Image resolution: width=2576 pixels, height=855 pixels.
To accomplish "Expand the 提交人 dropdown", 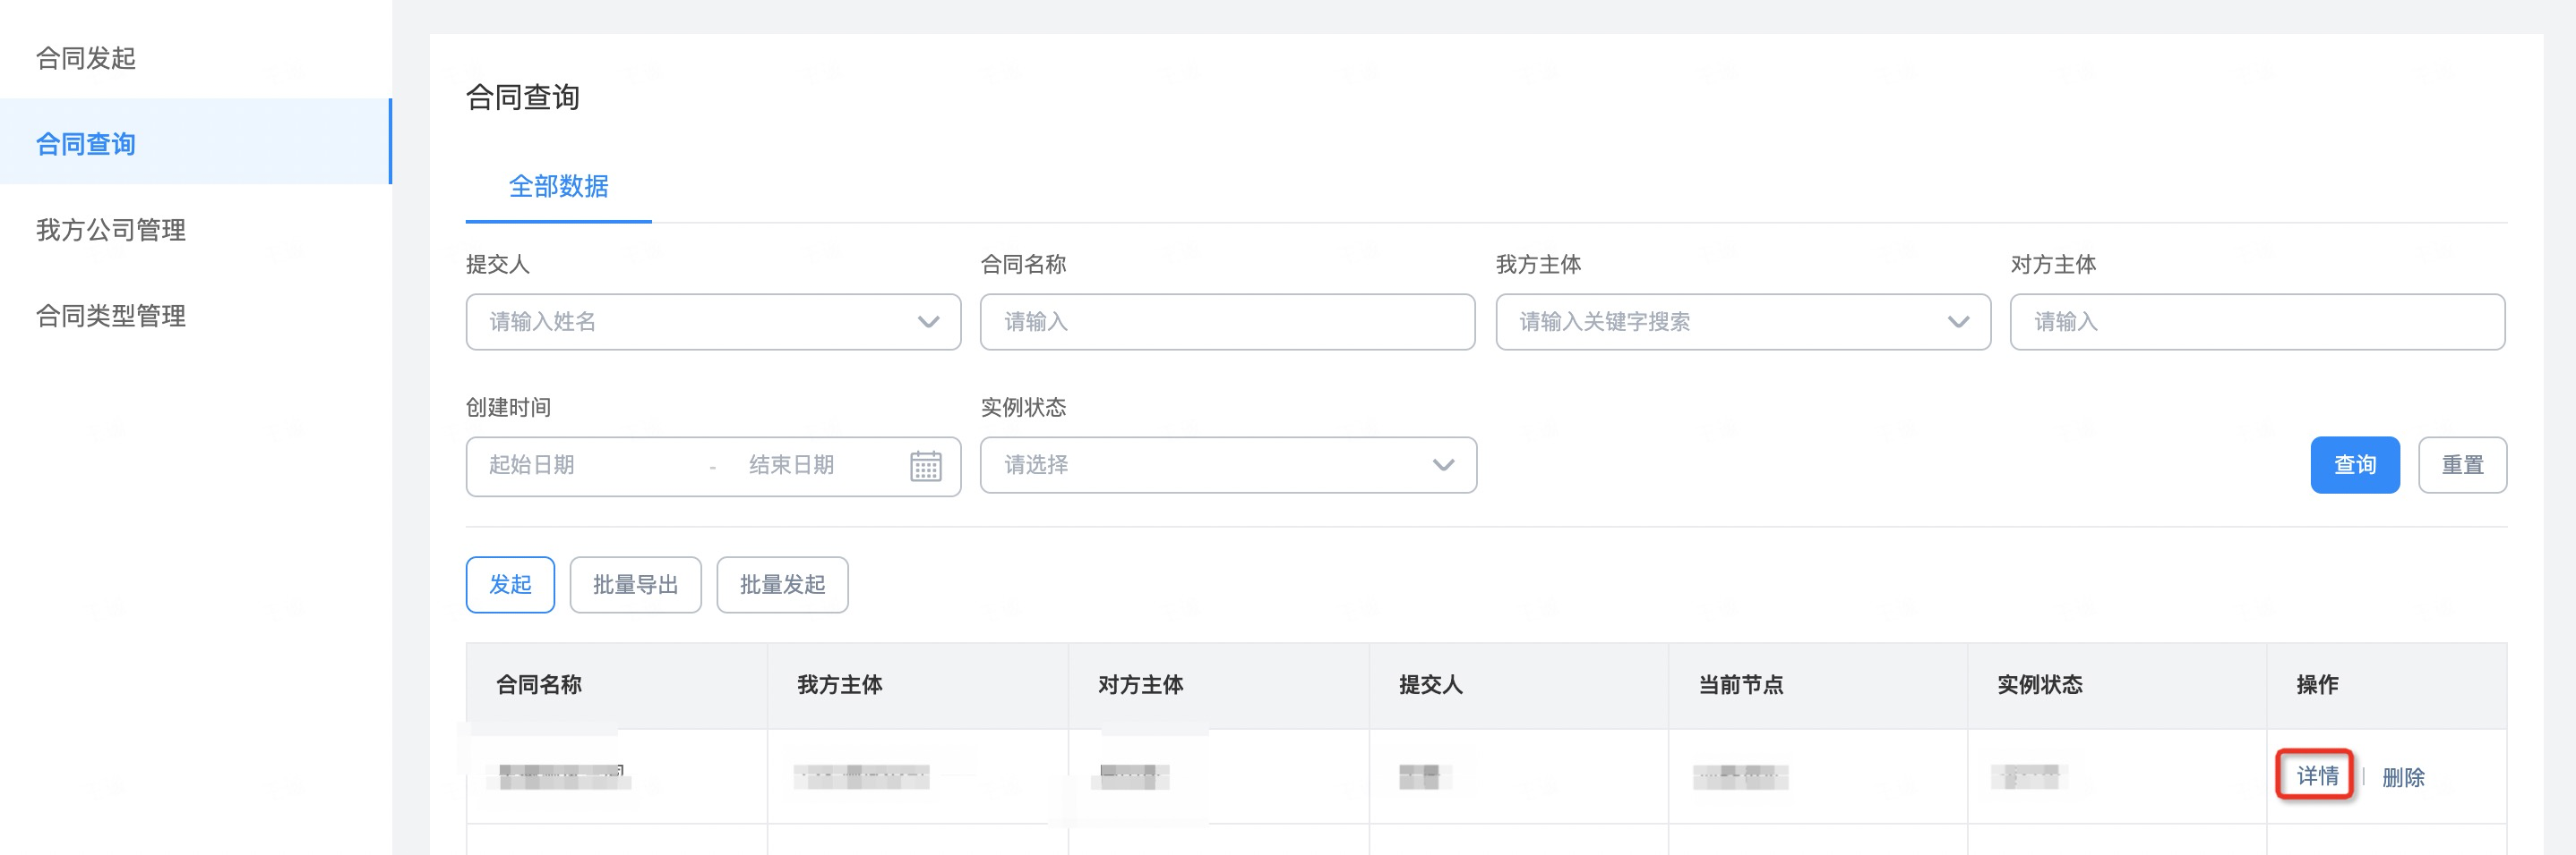I will pyautogui.click(x=712, y=322).
